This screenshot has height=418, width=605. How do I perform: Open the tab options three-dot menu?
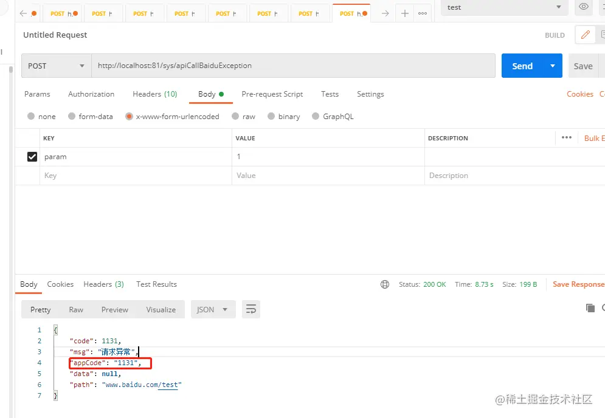(x=423, y=13)
